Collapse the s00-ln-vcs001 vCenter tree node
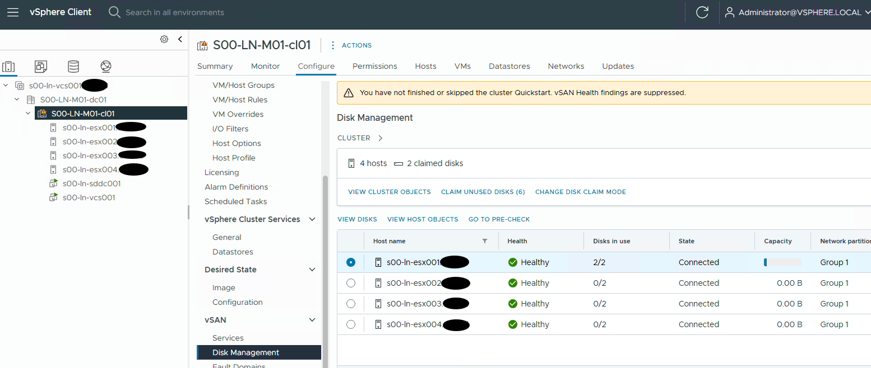Image resolution: width=871 pixels, height=368 pixels. [6, 86]
